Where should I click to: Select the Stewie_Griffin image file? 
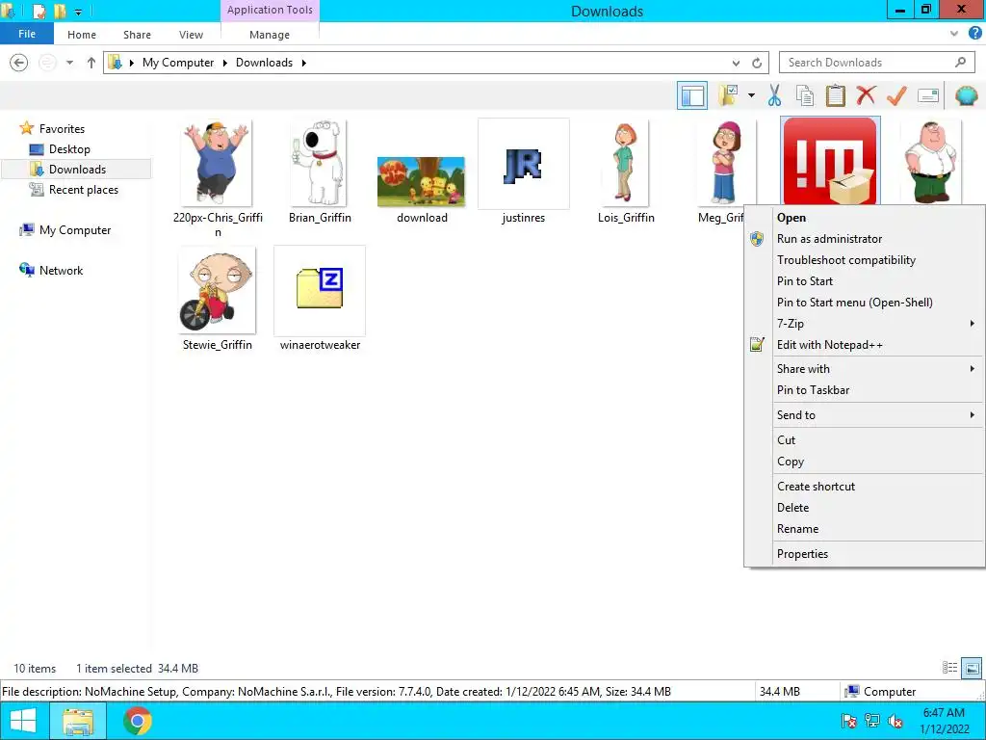coord(217,299)
